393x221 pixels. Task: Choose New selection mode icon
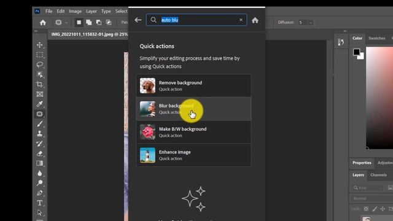(79, 23)
